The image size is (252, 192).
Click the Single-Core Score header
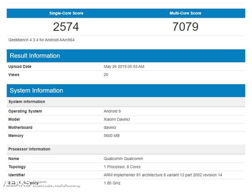pos(66,13)
